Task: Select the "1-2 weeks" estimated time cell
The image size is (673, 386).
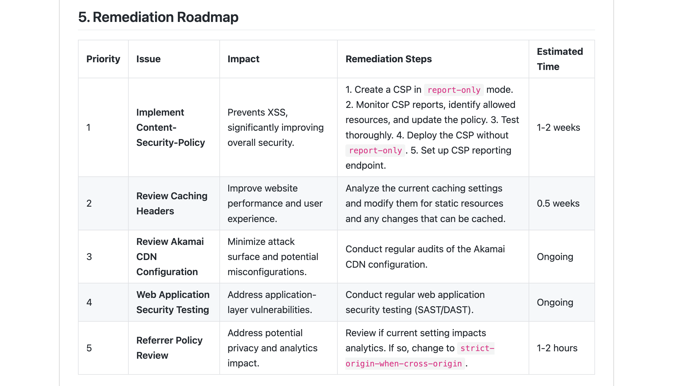Action: coord(558,127)
